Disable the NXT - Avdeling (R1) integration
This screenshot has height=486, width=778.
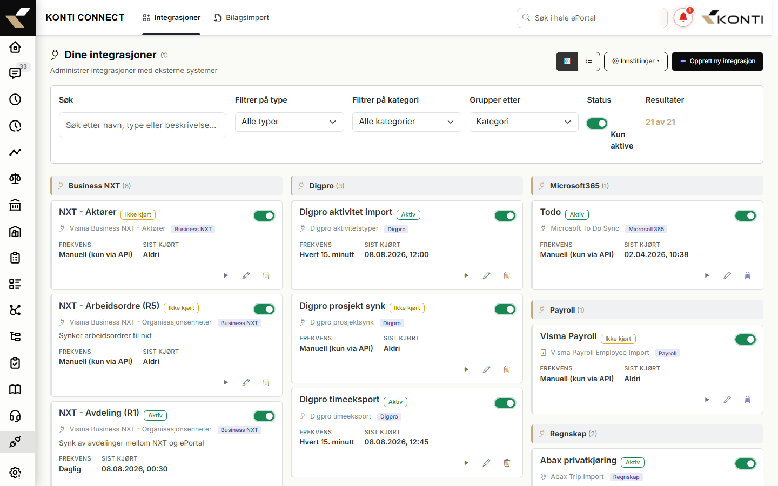click(264, 416)
